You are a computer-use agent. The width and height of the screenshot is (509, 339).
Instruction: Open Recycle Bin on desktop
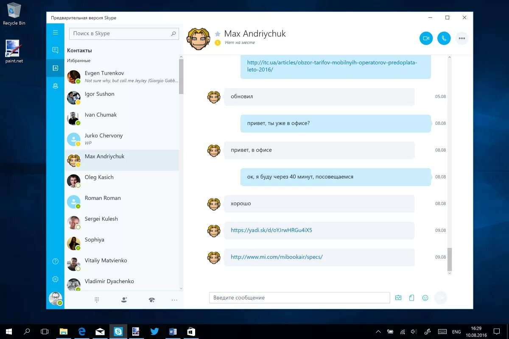(14, 14)
